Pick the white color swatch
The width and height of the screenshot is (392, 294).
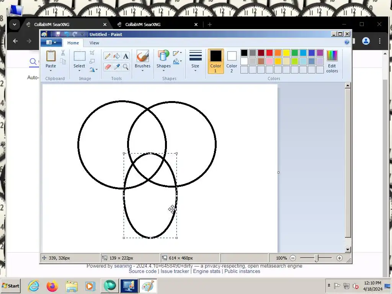[x=244, y=61]
